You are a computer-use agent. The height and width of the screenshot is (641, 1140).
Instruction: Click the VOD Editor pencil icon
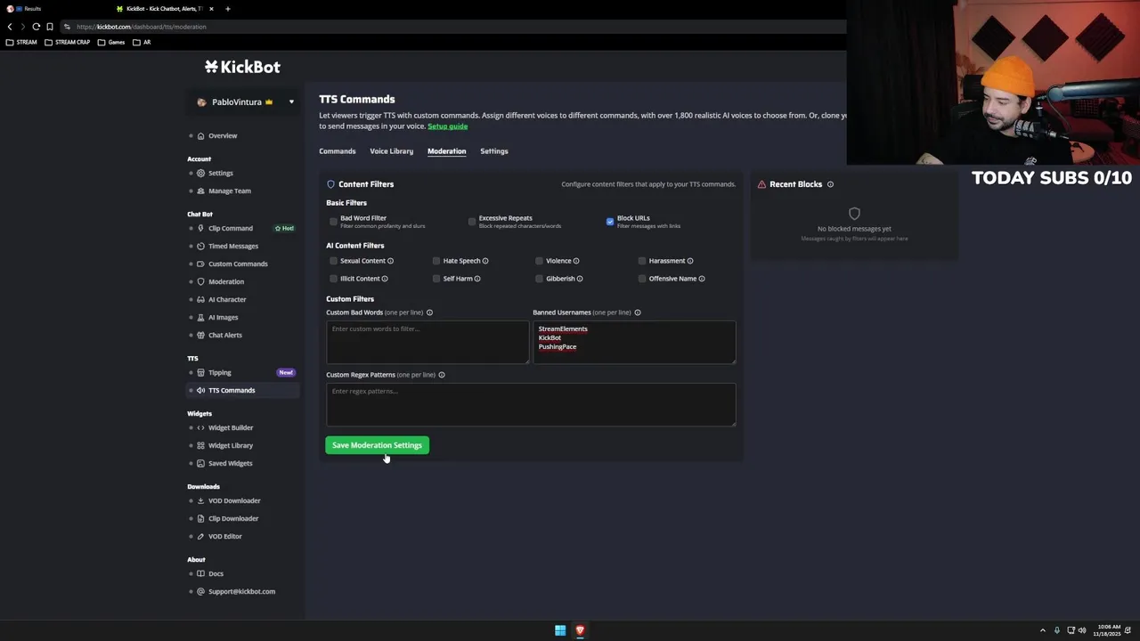point(200,537)
